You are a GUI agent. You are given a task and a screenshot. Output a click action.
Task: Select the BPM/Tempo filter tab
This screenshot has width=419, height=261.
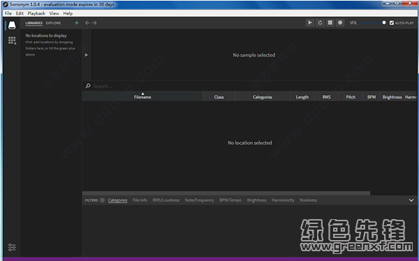click(x=230, y=200)
